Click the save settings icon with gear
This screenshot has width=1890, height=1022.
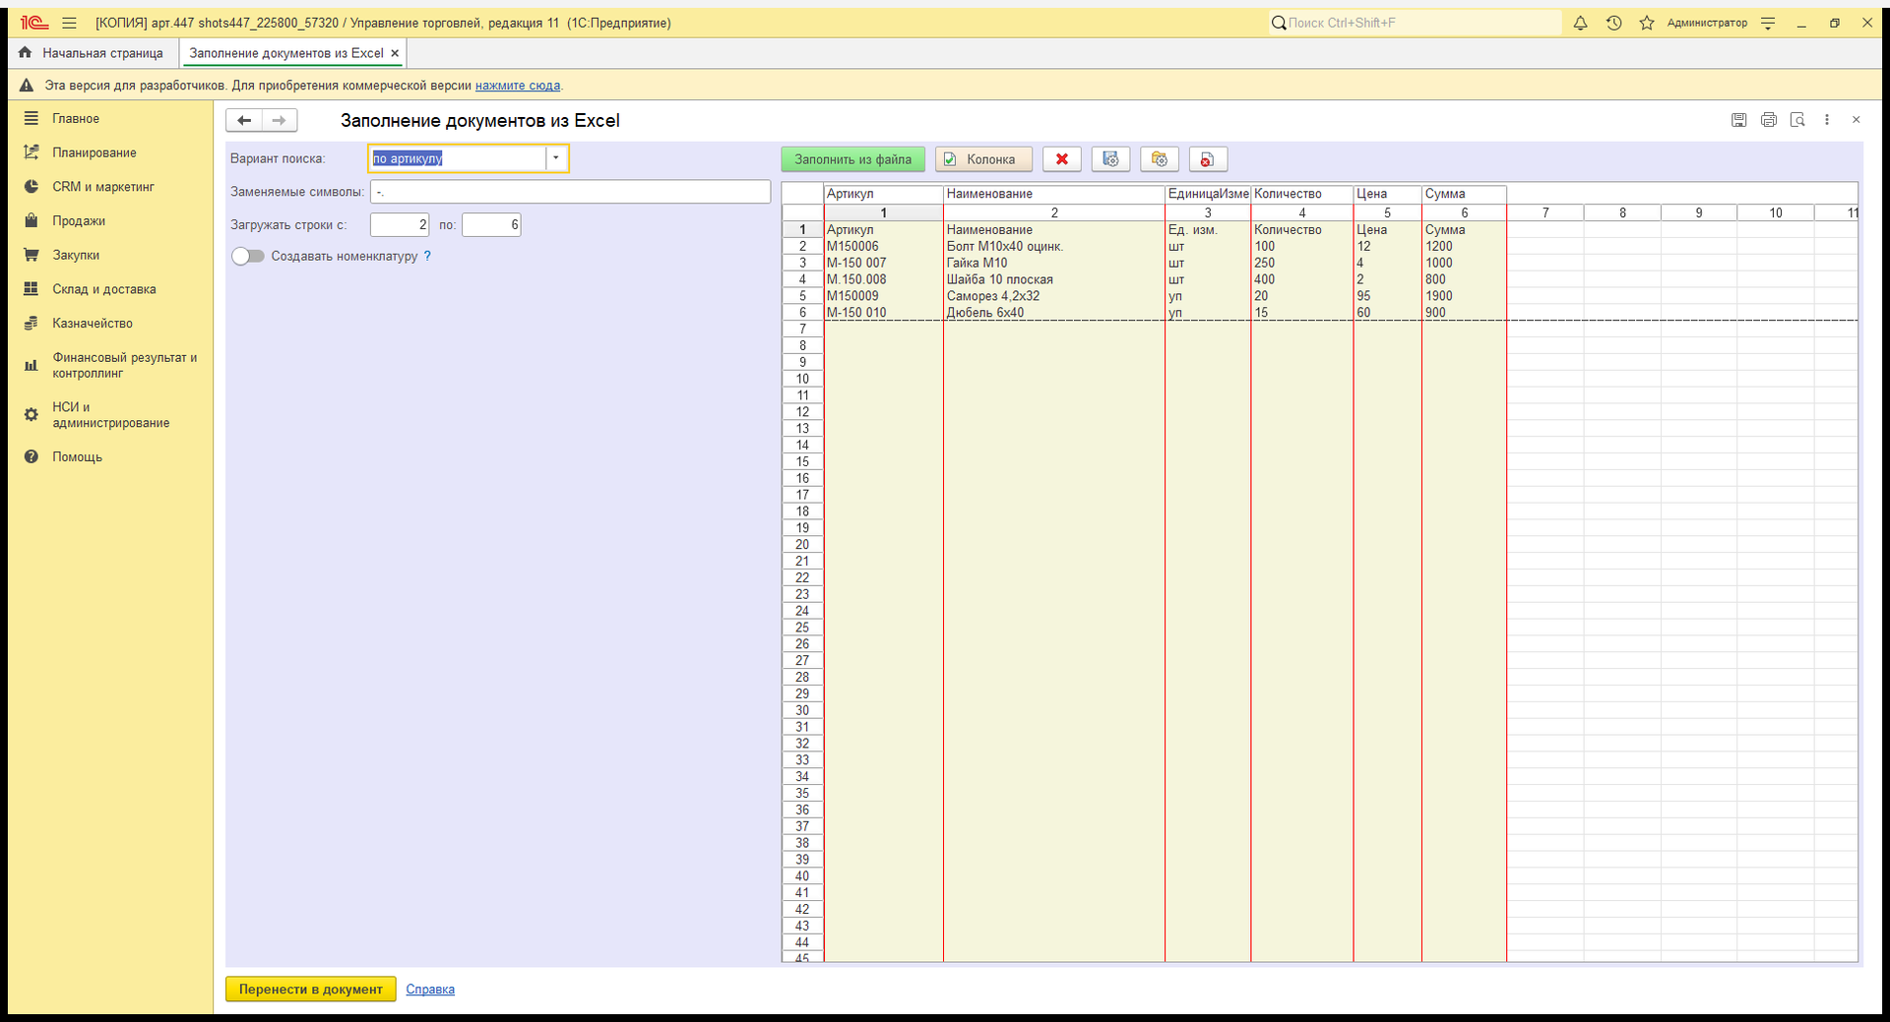[x=1110, y=159]
